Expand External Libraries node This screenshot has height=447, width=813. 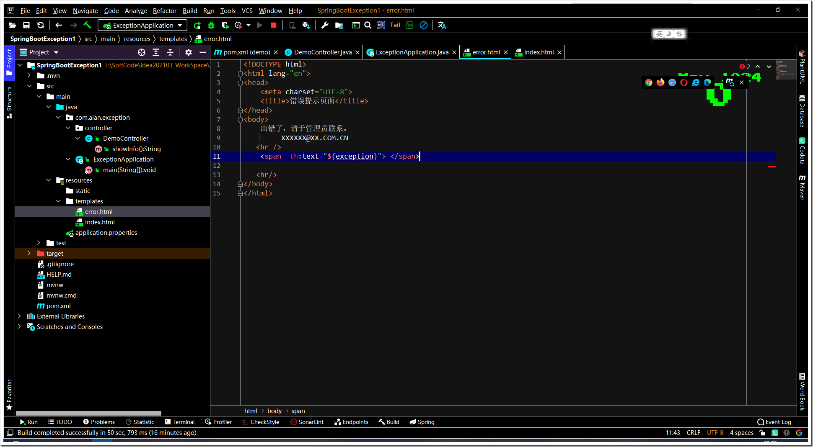20,316
